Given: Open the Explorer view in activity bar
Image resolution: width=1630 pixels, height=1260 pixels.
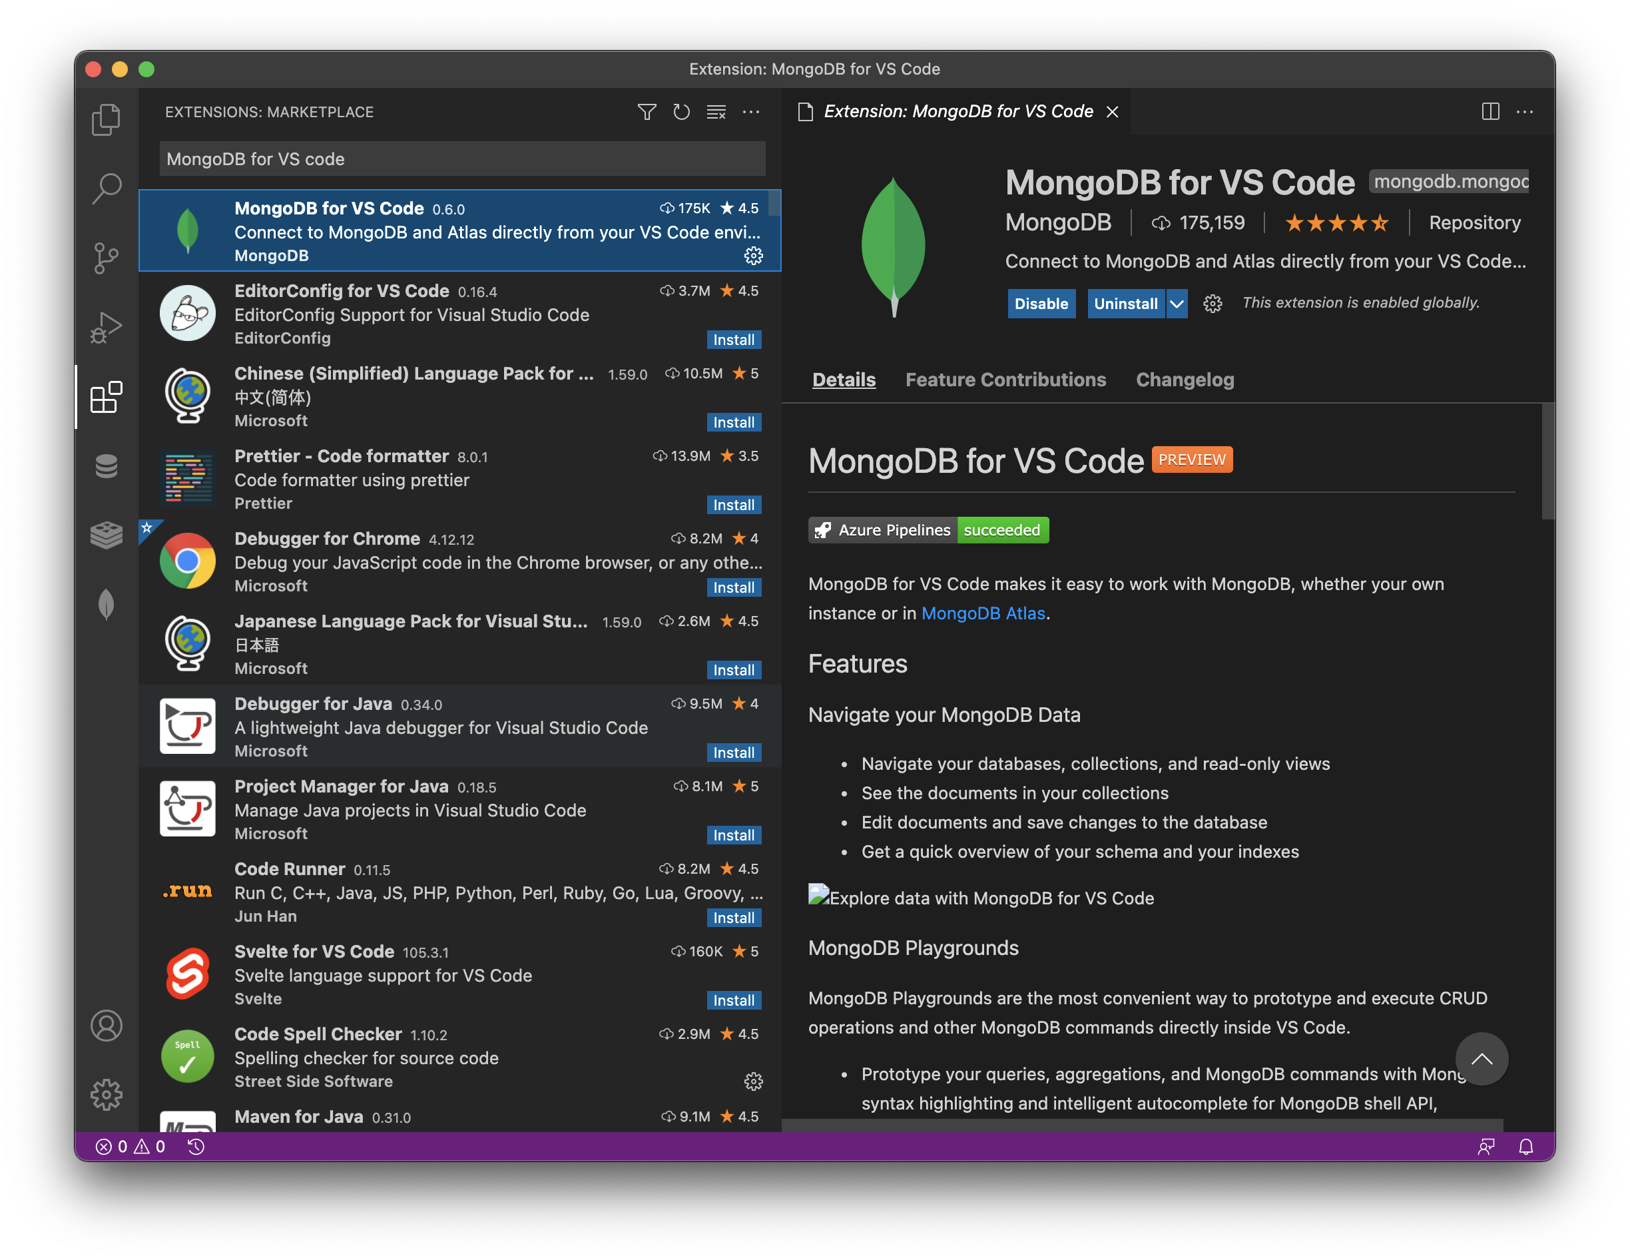Looking at the screenshot, I should tap(106, 119).
